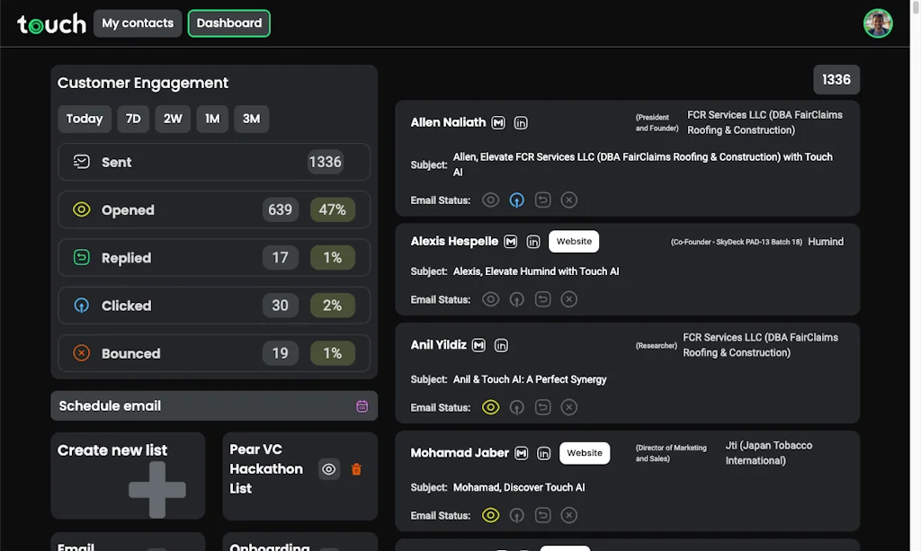Click the trash icon on Pear VC Hackathon List
Screen dimensions: 921x551
click(x=356, y=468)
